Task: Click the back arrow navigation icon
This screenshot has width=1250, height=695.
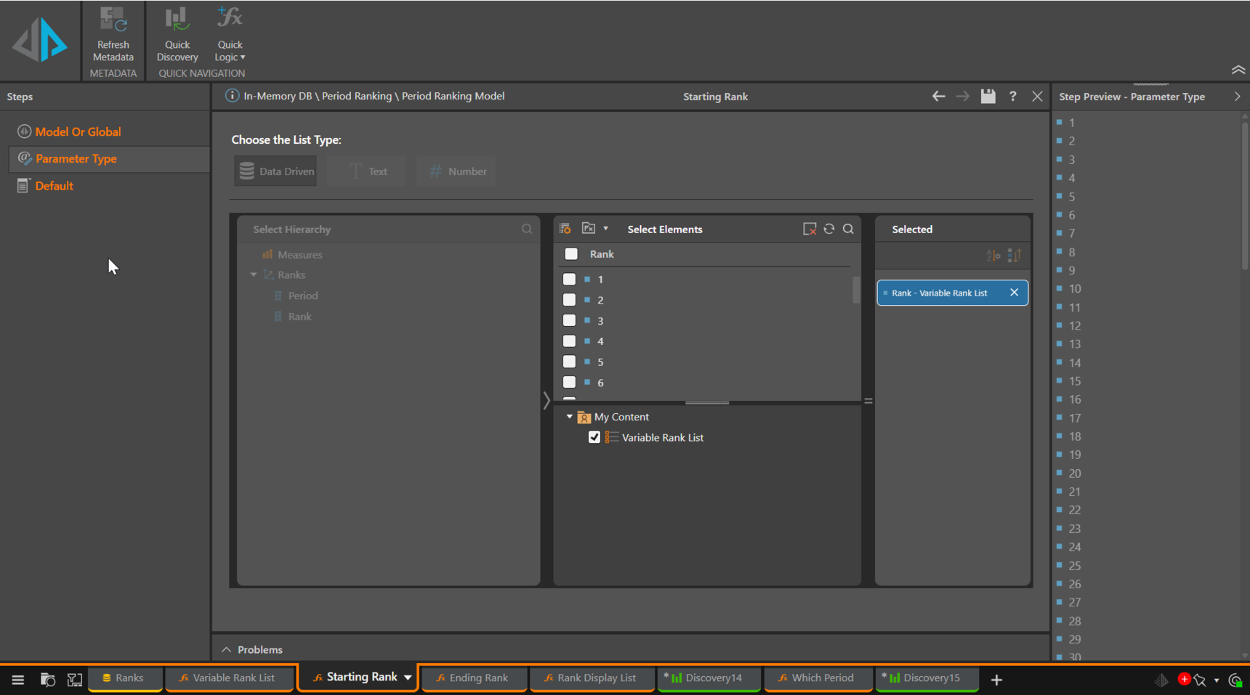Action: point(938,97)
